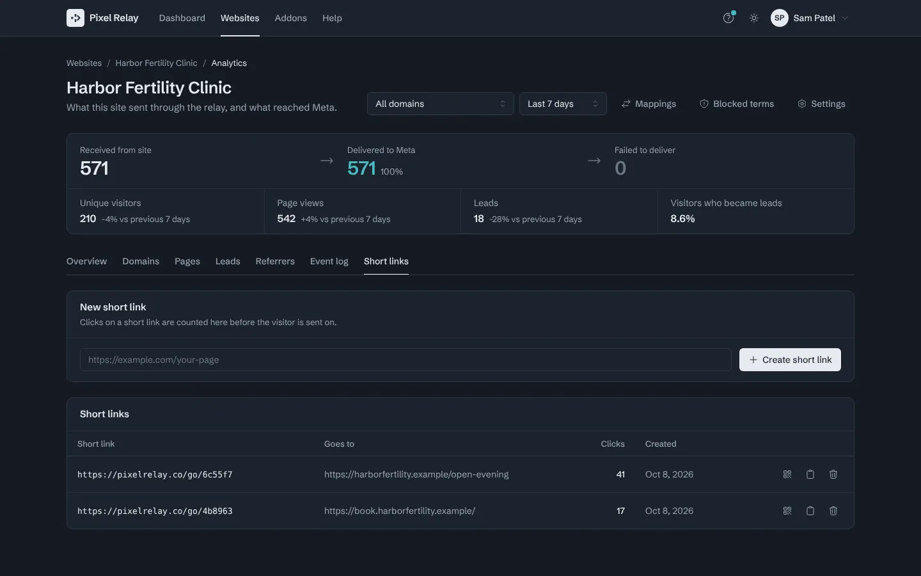The image size is (921, 576).
Task: Click the book.harborfertility.example destination
Action: tap(400, 511)
